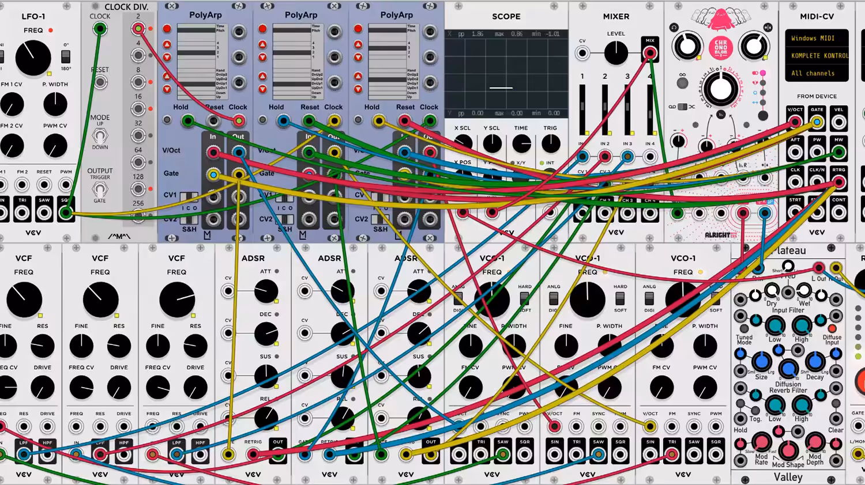865x485 pixels.
Task: Click the first PolyArp's top red down-arrow button
Action: pos(167,57)
